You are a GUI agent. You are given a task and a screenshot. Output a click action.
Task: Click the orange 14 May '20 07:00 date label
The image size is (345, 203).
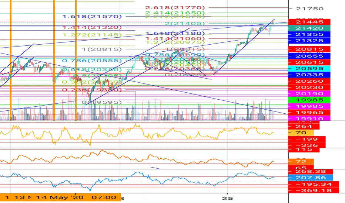76,197
